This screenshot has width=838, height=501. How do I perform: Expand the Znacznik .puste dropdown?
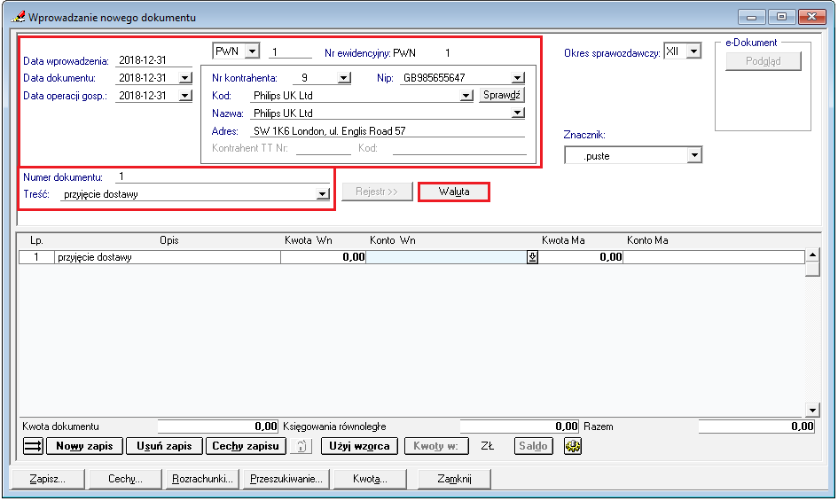tap(694, 155)
